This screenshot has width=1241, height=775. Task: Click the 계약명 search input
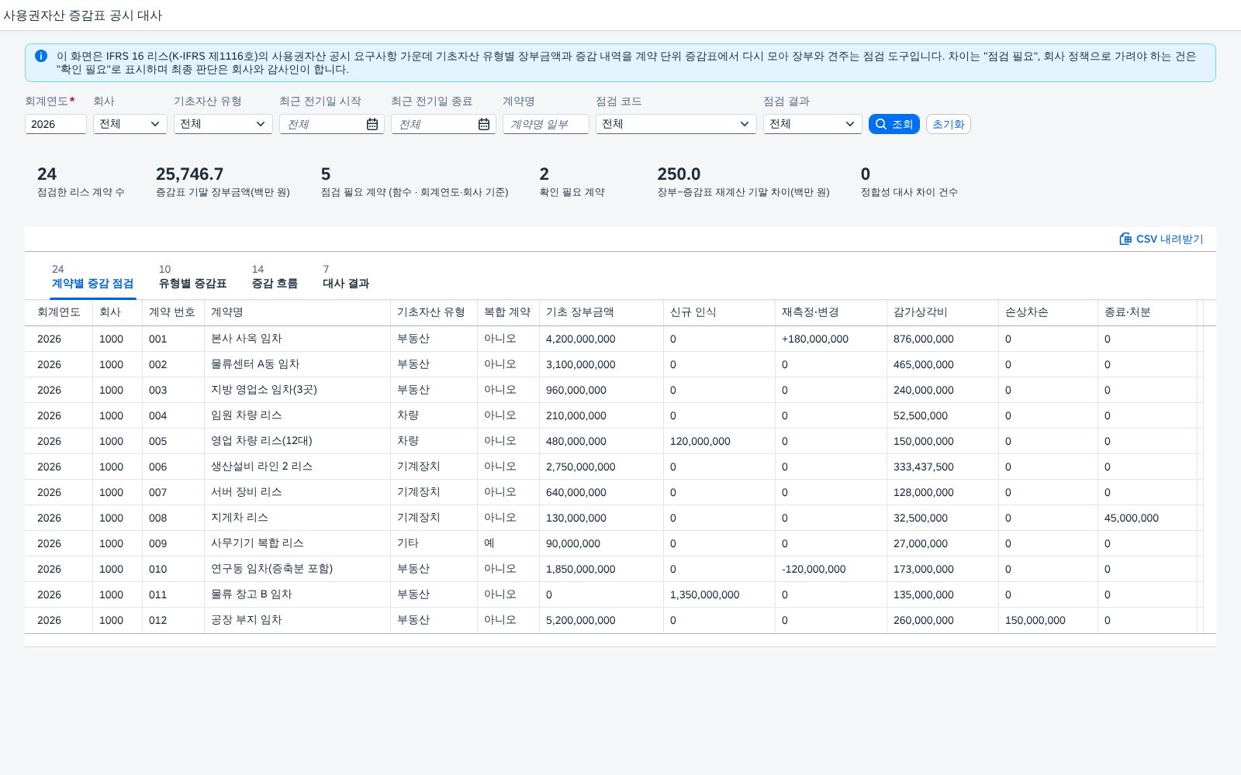click(546, 124)
